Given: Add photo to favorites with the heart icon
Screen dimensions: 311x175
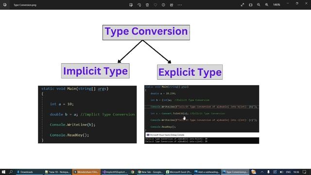Looking at the screenshot, I should coord(155,5).
